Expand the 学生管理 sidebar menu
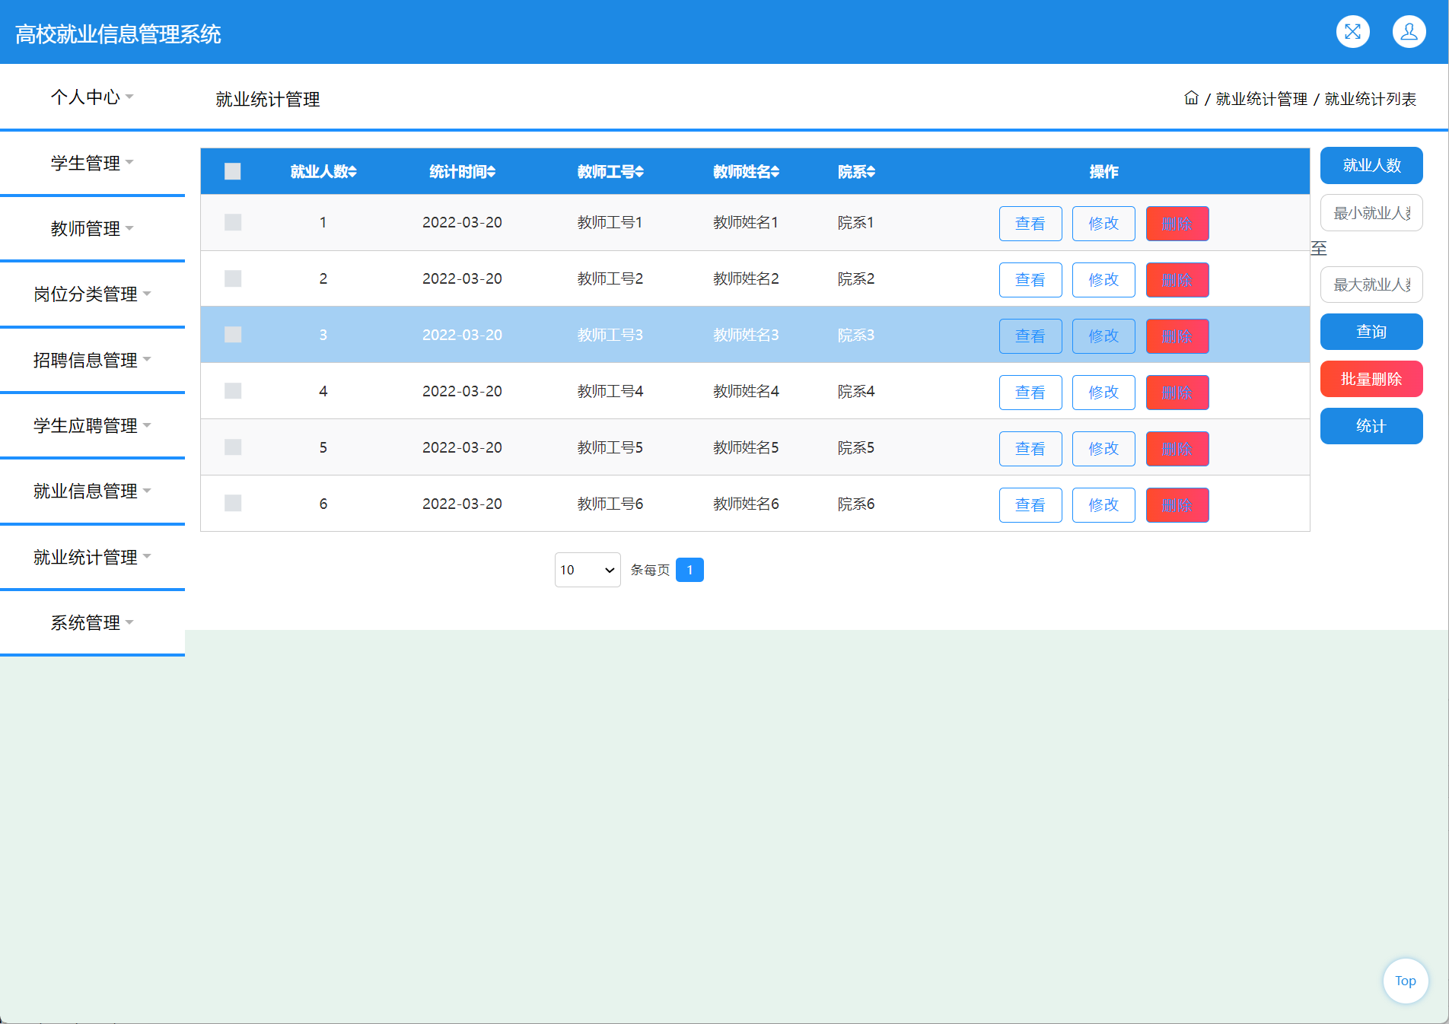The image size is (1449, 1024). tap(92, 163)
